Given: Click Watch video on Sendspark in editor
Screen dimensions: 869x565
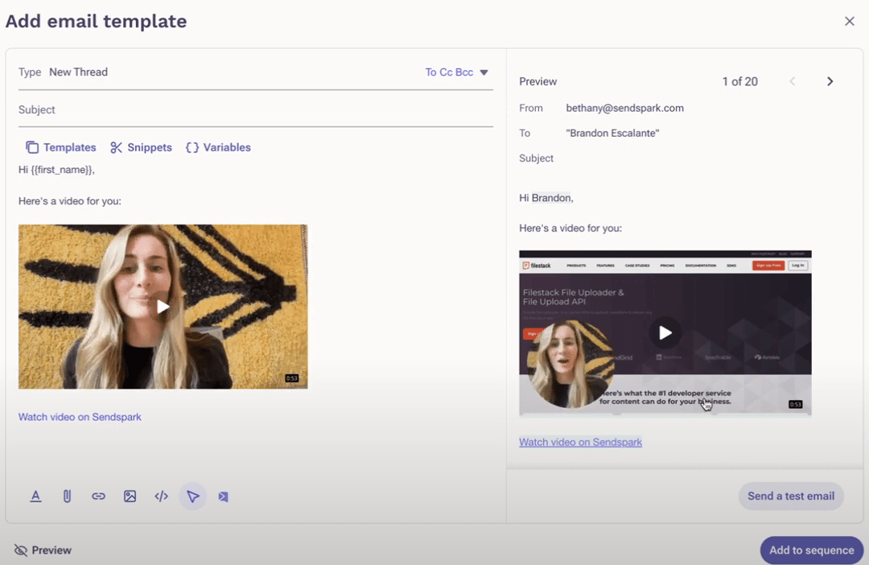Looking at the screenshot, I should click(80, 417).
